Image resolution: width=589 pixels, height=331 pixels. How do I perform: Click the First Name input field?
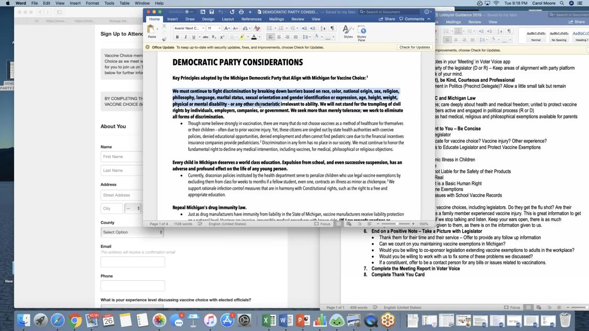[x=121, y=157]
